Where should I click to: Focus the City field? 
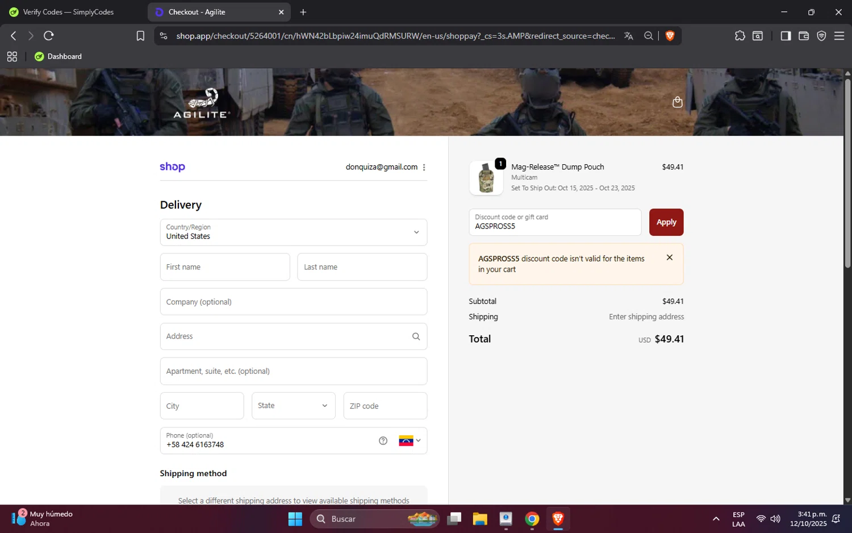202,406
